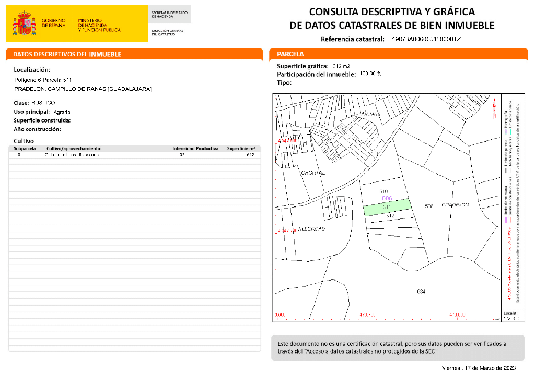Click the 'Superficie construida:' label
Image resolution: width=535 pixels, height=377 pixels.
[x=42, y=120]
